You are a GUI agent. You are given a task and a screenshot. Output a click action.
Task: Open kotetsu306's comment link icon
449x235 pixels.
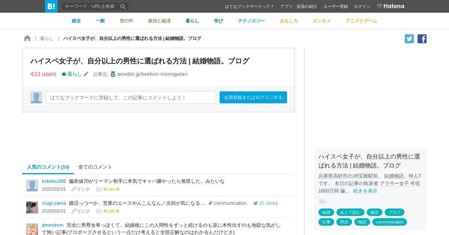pos(74,189)
